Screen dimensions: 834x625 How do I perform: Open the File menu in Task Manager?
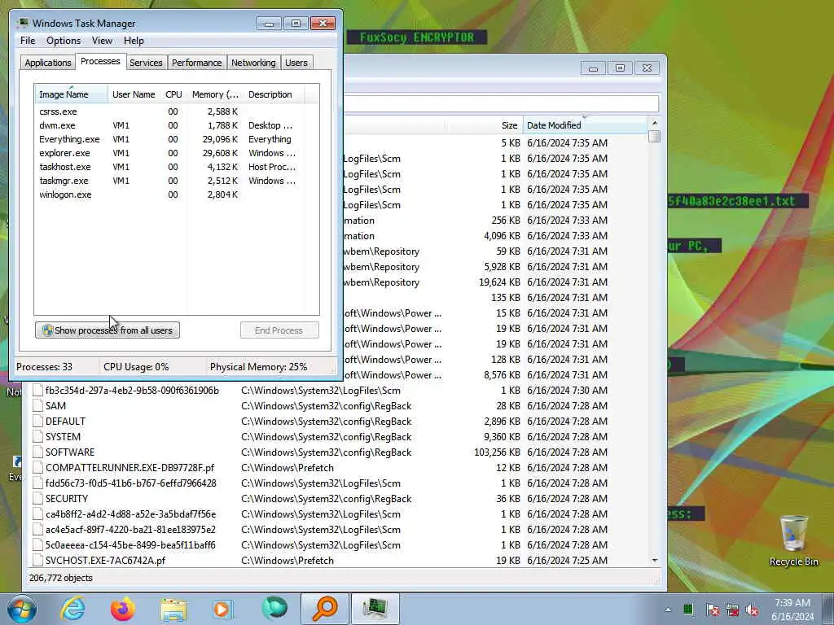pyautogui.click(x=28, y=41)
